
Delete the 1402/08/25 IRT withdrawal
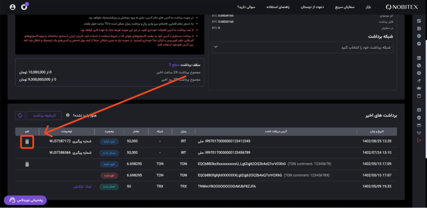click(27, 141)
